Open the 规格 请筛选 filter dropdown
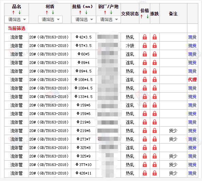Screen dimensions: 202x181 click(x=84, y=19)
